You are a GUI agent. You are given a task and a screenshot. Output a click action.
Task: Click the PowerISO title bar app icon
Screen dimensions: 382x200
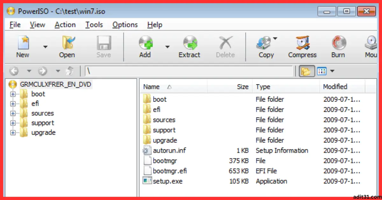(x=11, y=12)
